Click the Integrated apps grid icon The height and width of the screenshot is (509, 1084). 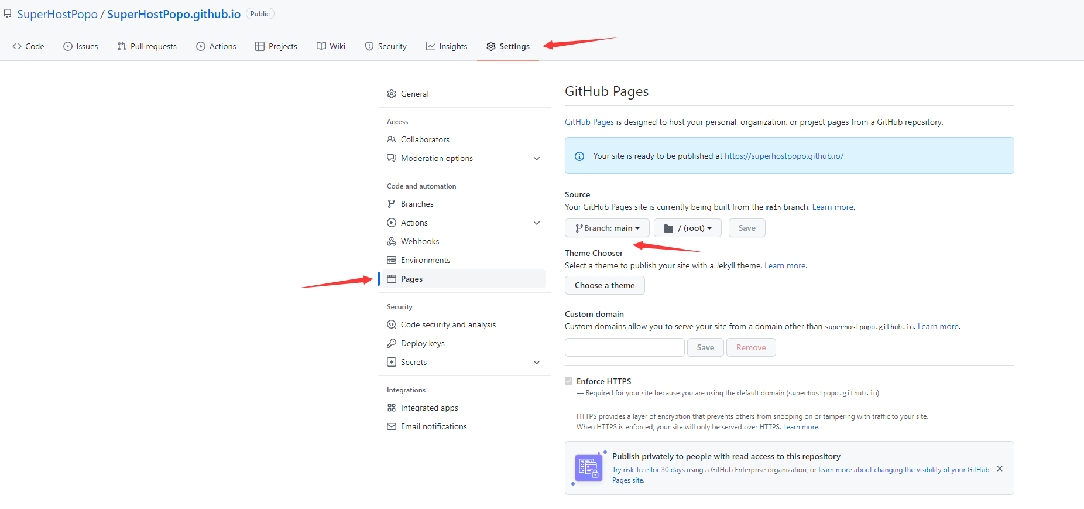coord(392,408)
